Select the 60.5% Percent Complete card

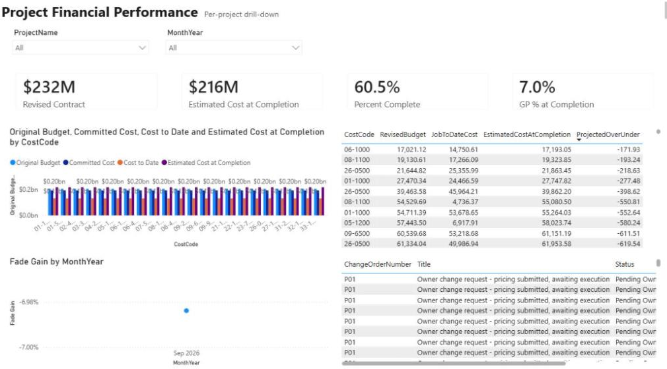tap(417, 92)
